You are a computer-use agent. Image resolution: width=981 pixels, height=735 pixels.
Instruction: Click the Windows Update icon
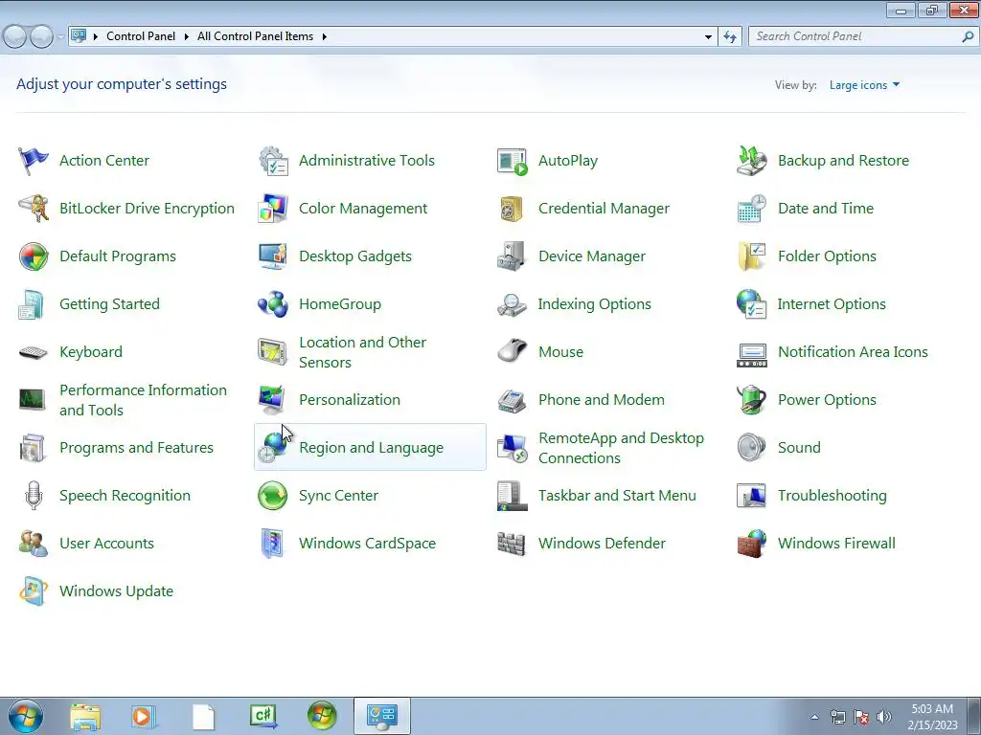[x=33, y=591]
